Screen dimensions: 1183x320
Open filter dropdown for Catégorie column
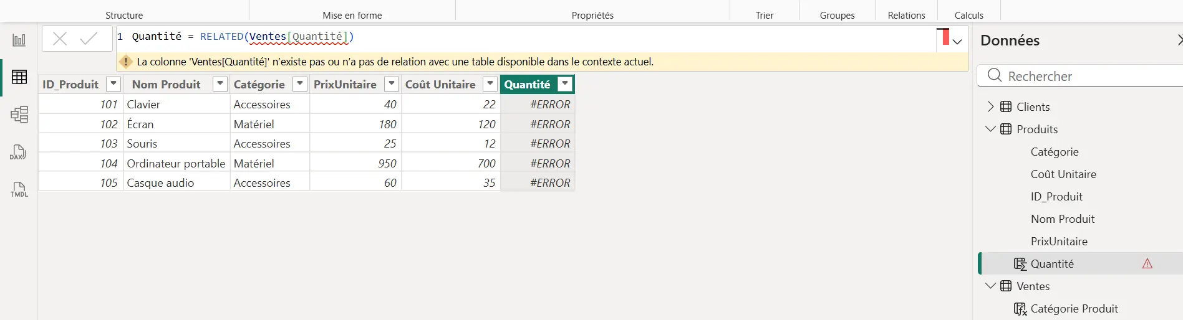point(300,84)
